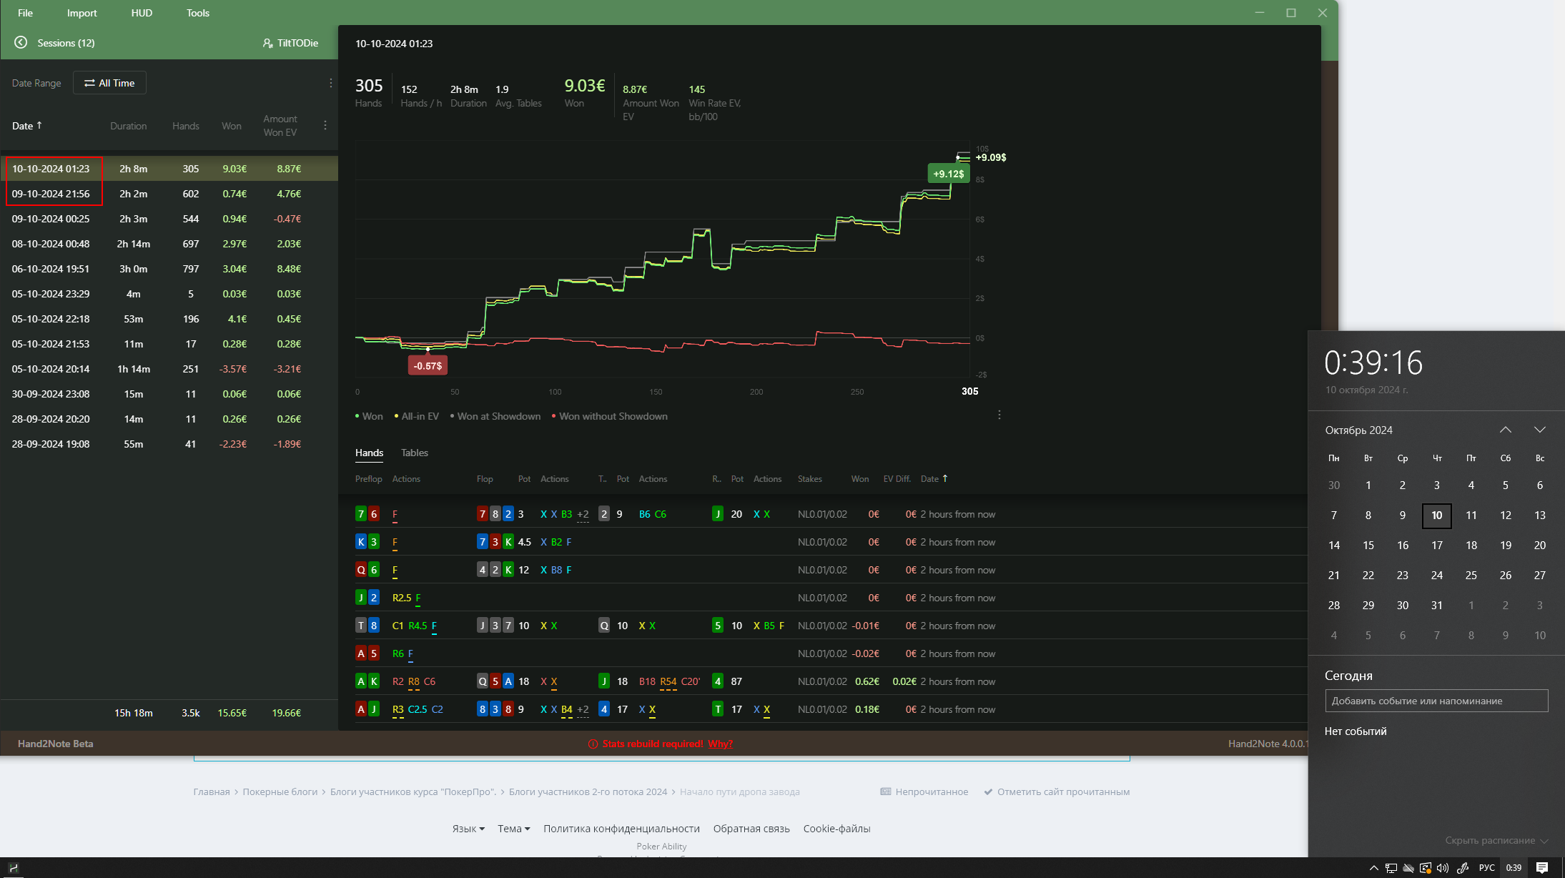Viewport: 1565px width, 878px height.
Task: Toggle the All-in EV line in the legend
Action: coord(416,416)
